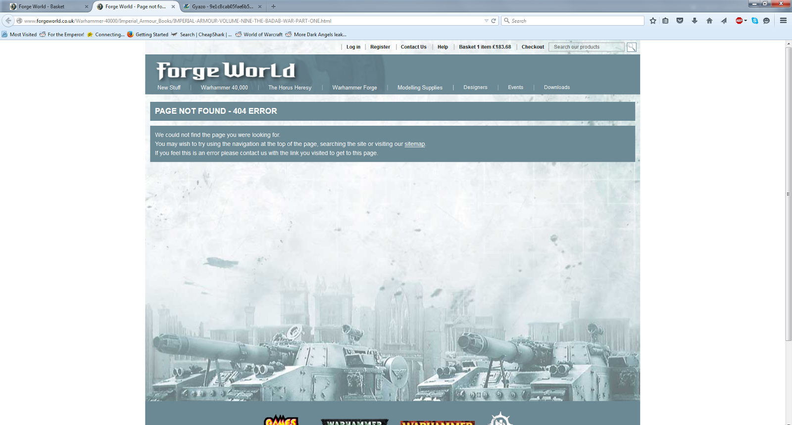Viewport: 792px width, 425px height.
Task: Open the Warhammer 40,000 menu
Action: pos(224,88)
